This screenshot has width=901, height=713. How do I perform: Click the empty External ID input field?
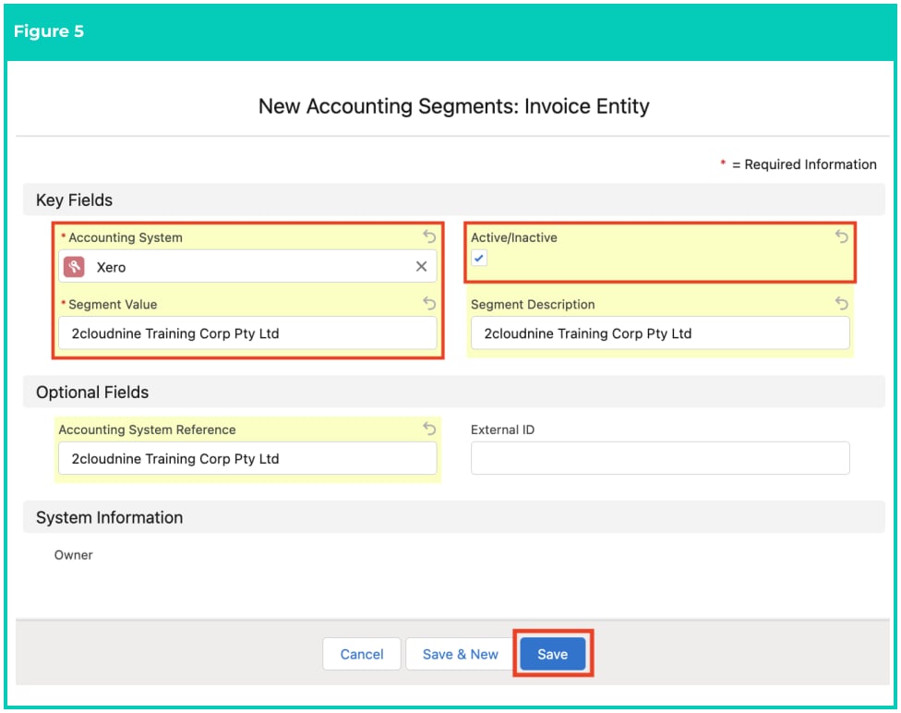click(660, 458)
